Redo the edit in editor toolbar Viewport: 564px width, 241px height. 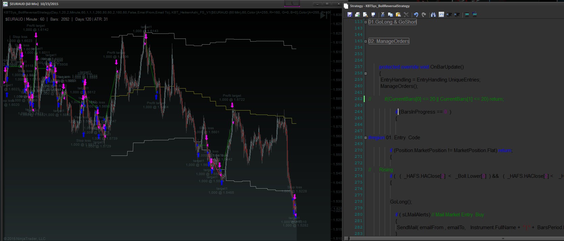[424, 15]
